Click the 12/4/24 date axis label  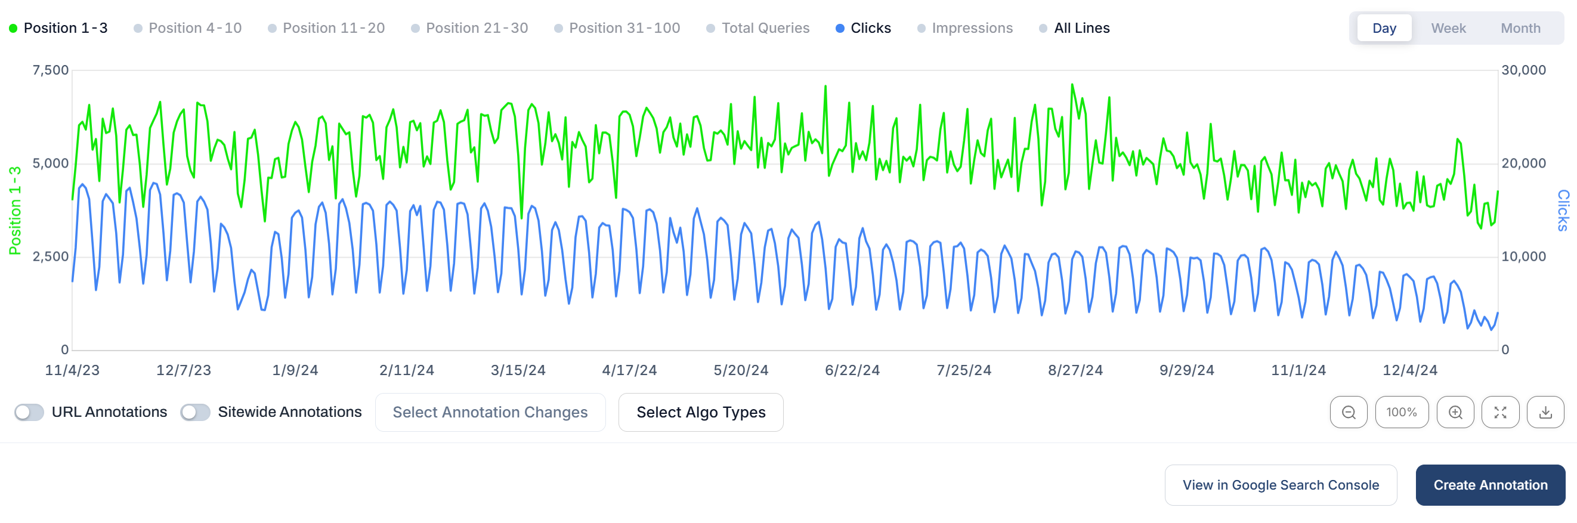[x=1409, y=370]
